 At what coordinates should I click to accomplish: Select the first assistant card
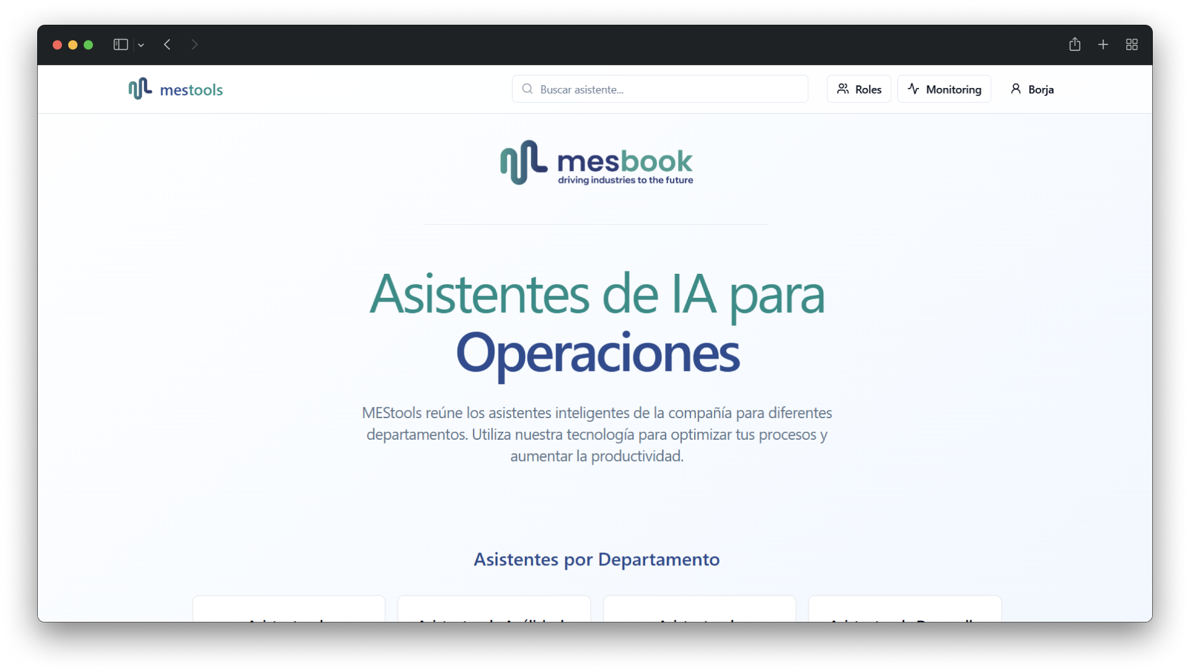(x=289, y=610)
